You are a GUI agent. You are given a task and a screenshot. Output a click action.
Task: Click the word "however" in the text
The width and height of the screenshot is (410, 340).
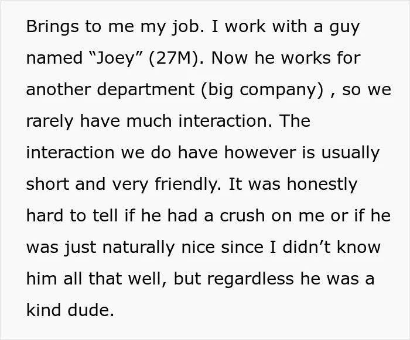point(260,152)
